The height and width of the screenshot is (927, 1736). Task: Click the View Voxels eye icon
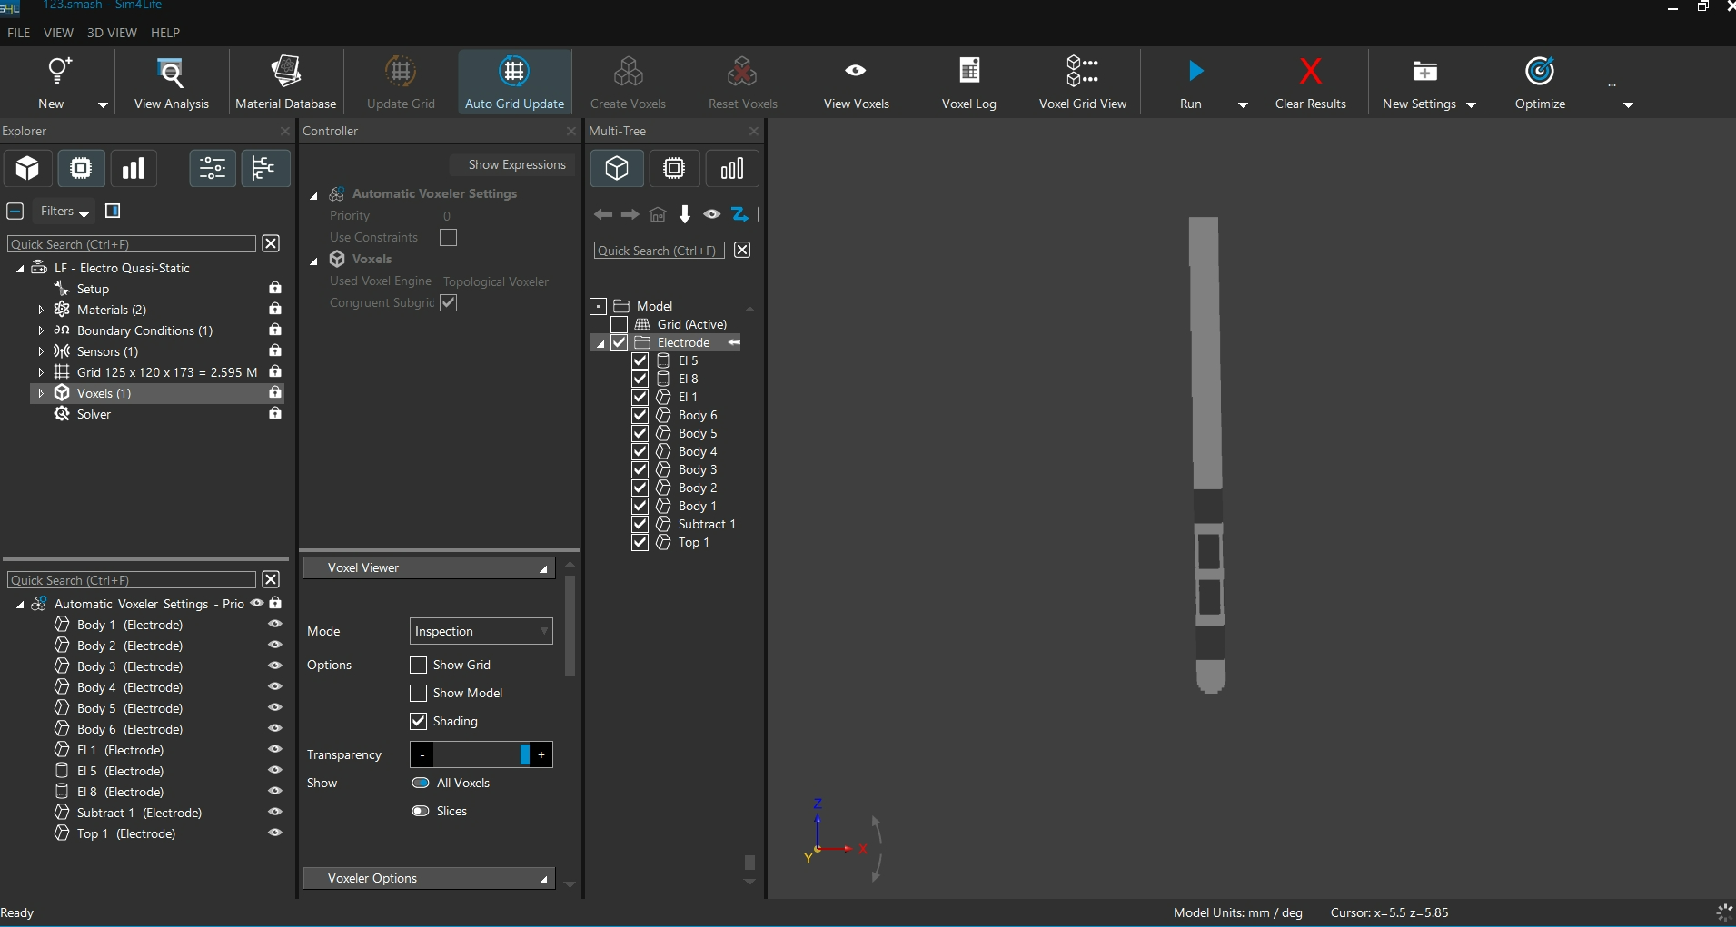tap(855, 71)
